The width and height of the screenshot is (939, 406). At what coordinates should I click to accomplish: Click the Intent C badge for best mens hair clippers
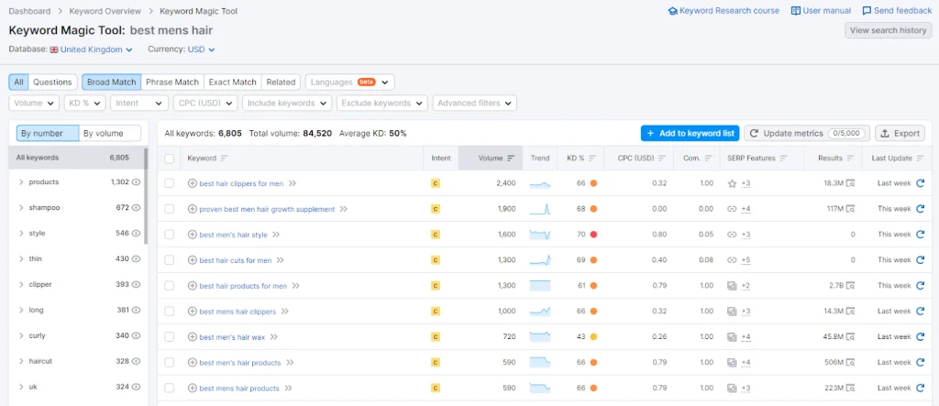(436, 312)
